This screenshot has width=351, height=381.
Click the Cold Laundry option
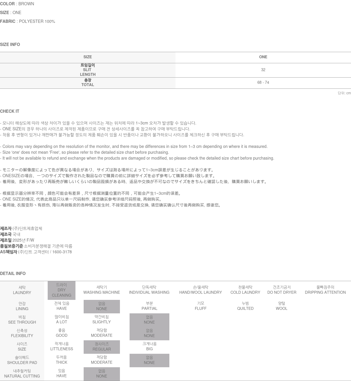pyautogui.click(x=245, y=290)
